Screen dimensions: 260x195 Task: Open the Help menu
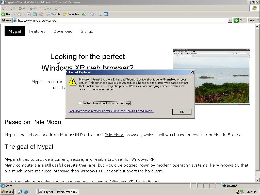(x=57, y=8)
